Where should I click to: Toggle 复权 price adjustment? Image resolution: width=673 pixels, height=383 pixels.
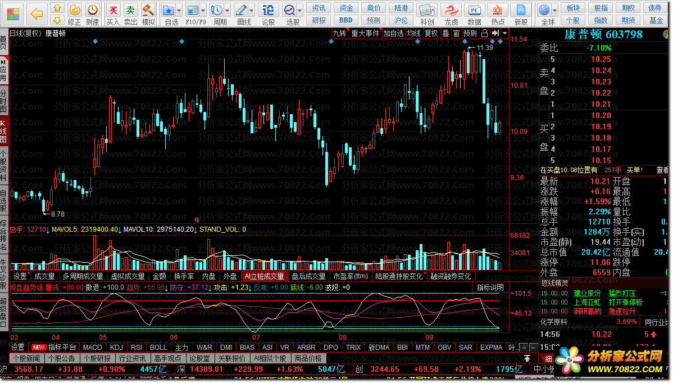(x=431, y=33)
